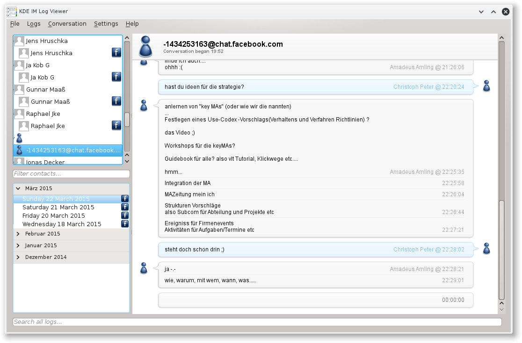
Task: Click contact list scrollbar bottom down arrow
Action: 127,161
